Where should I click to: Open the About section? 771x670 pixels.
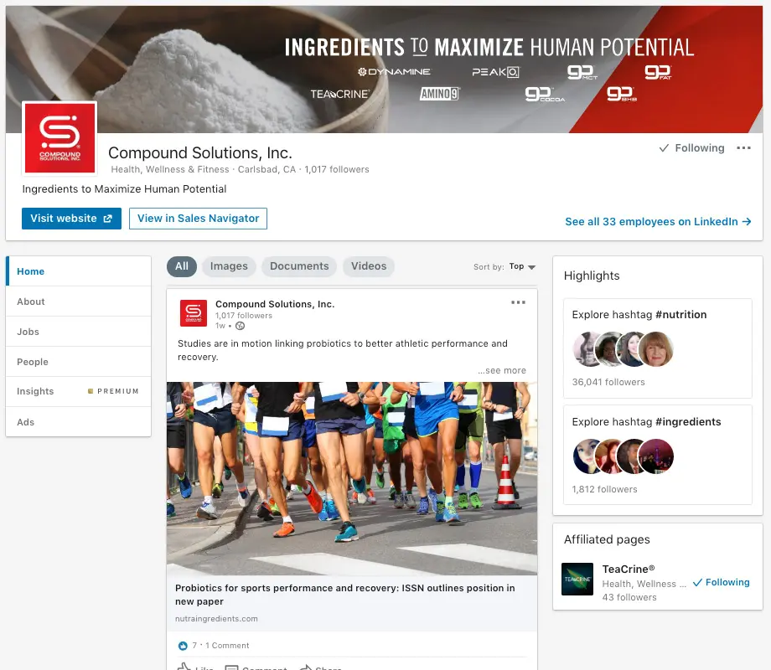[78, 301]
